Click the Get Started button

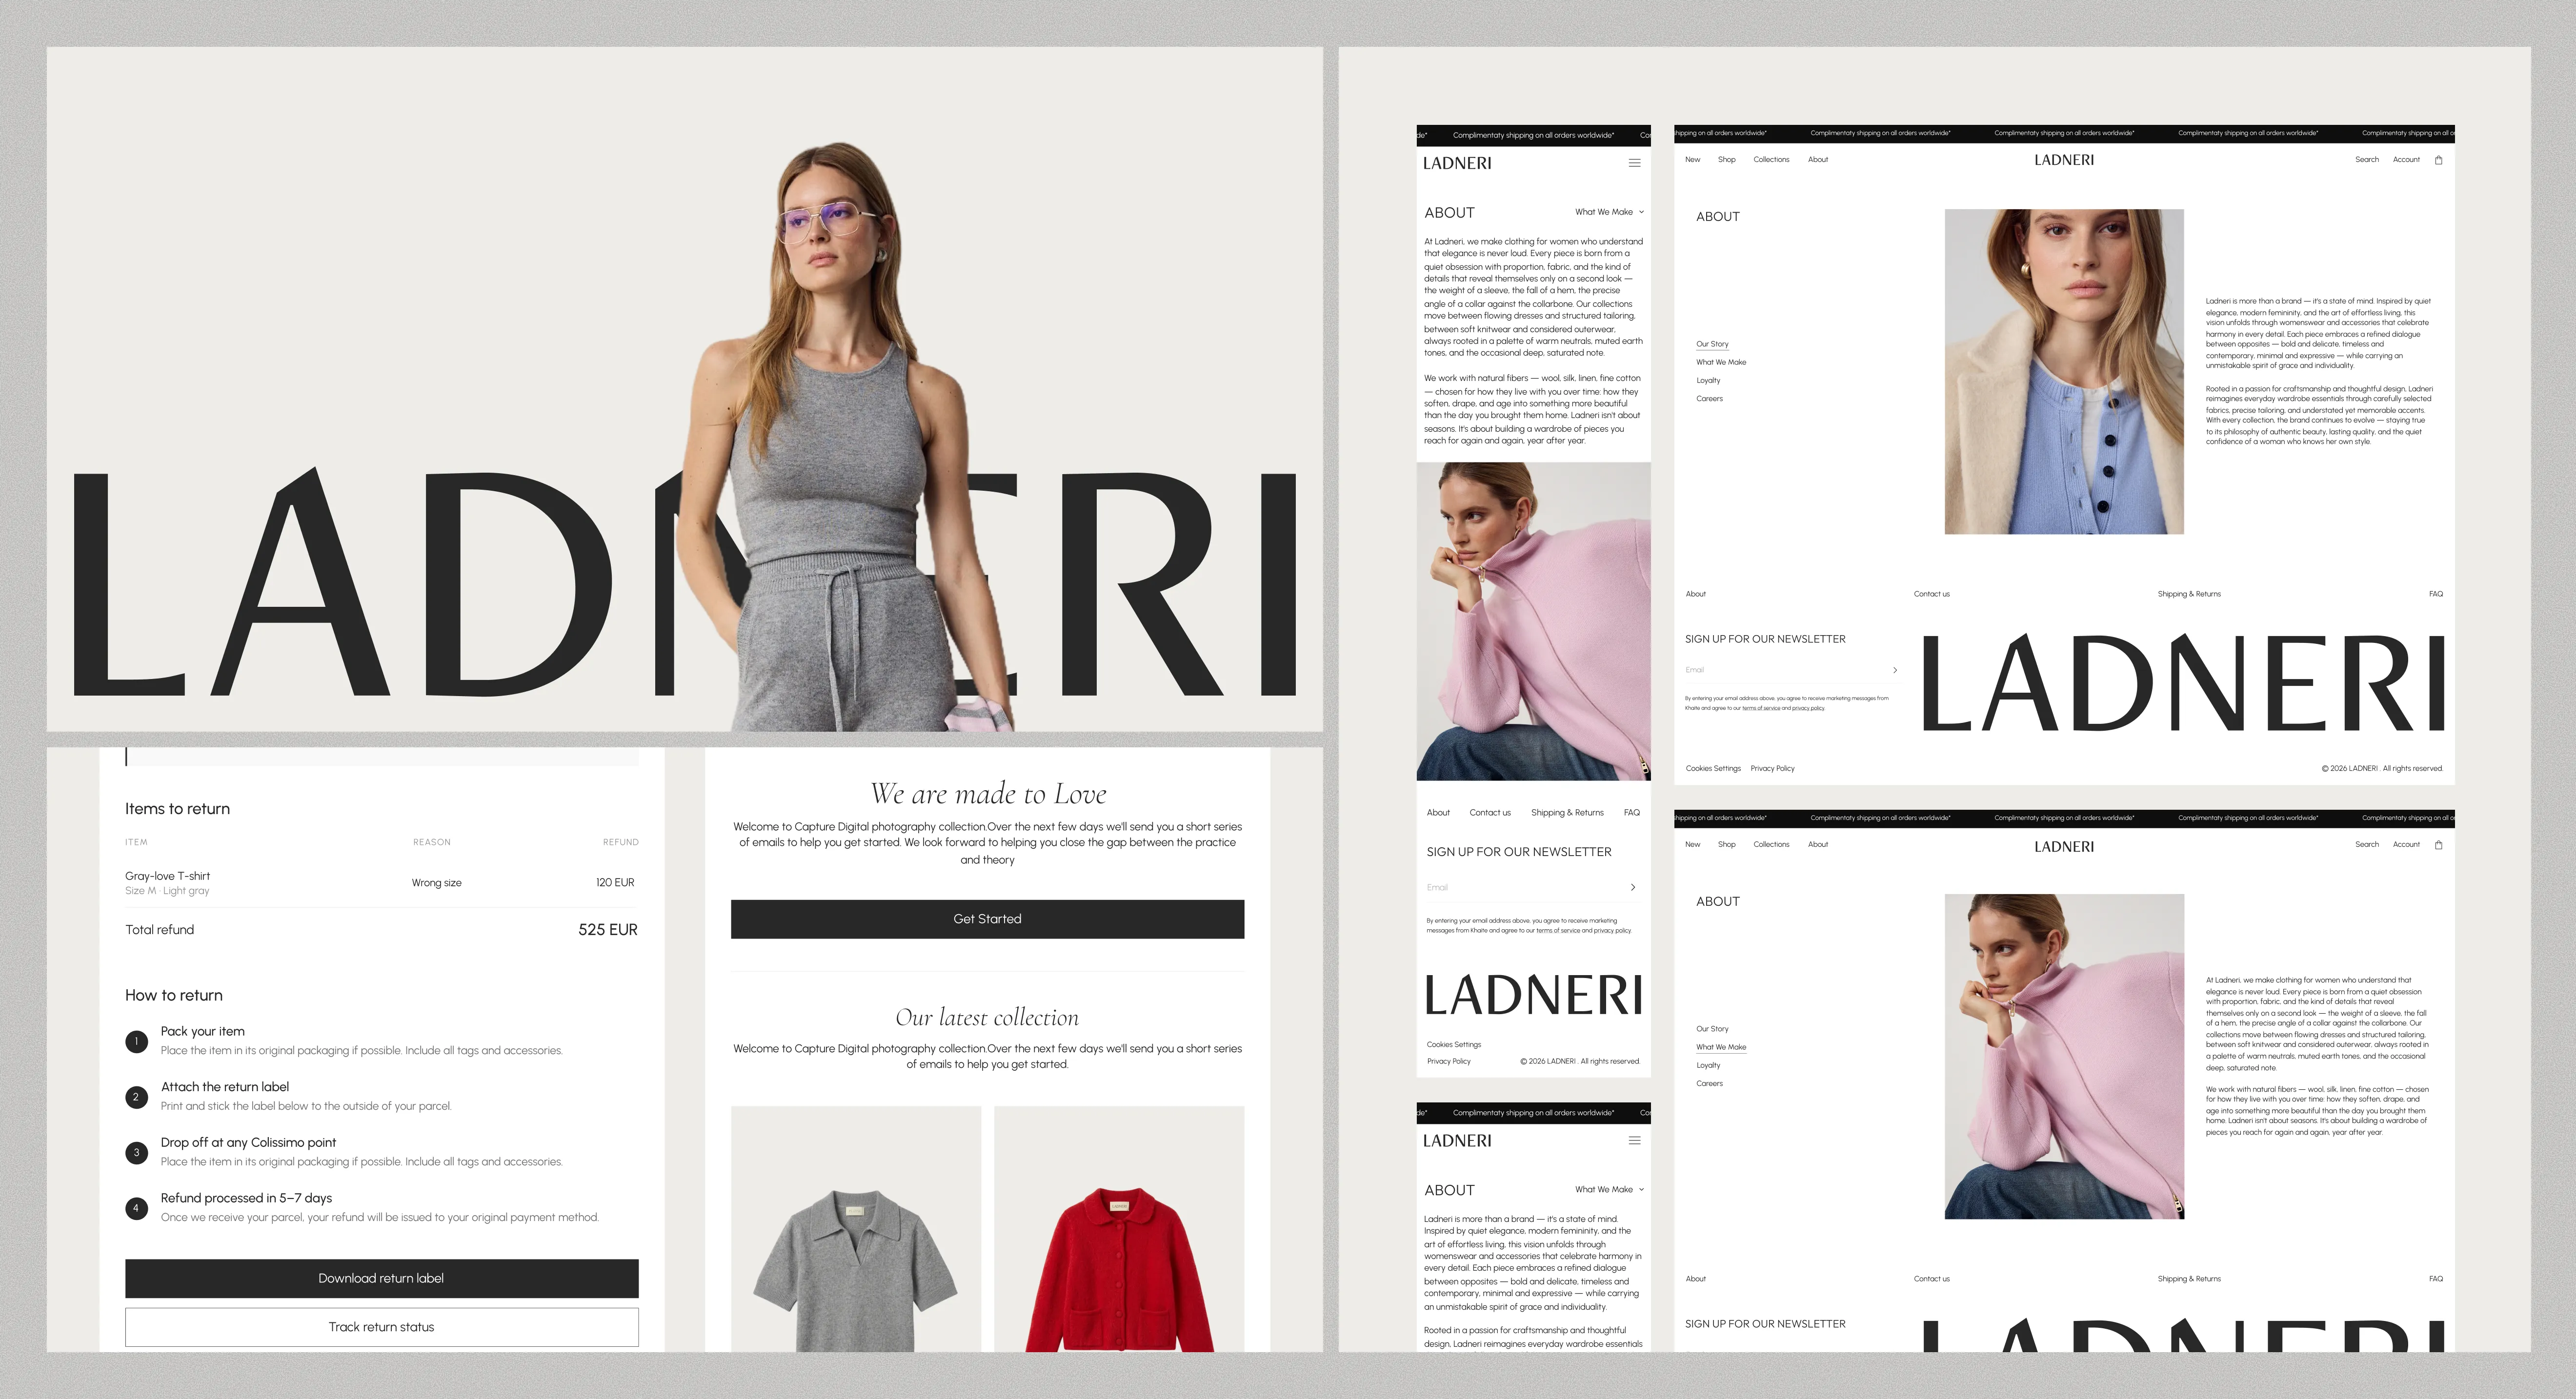coord(987,919)
